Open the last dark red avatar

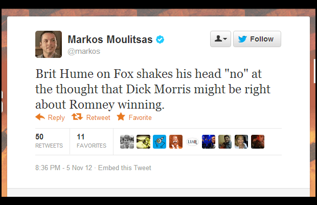point(258,142)
